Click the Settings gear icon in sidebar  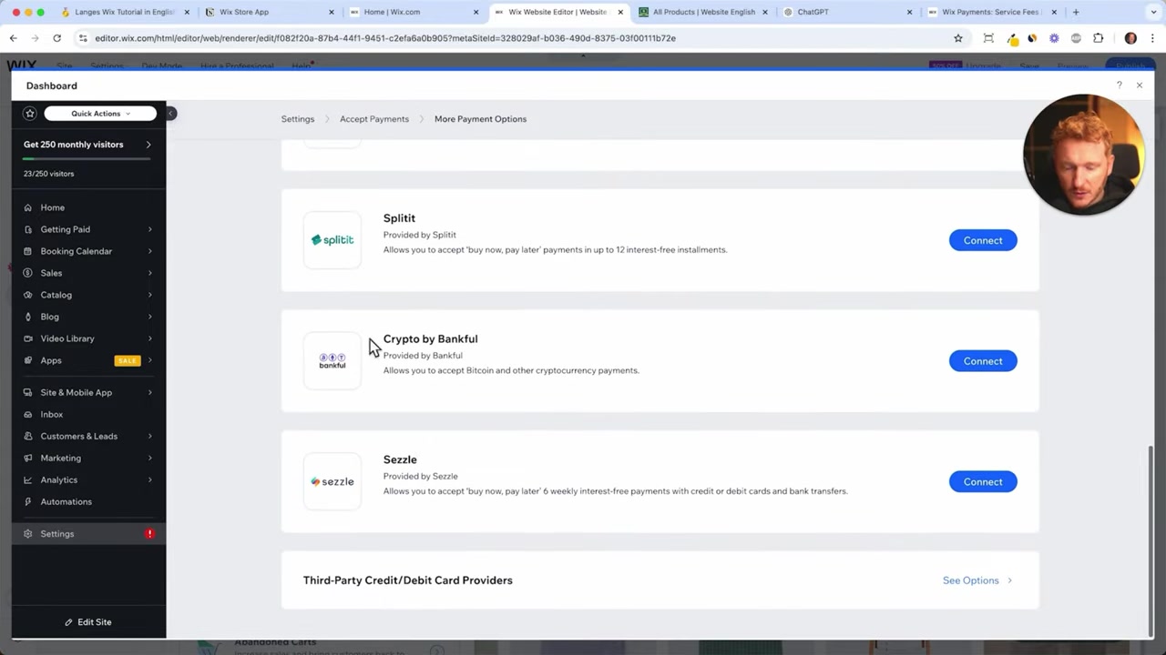click(x=27, y=534)
